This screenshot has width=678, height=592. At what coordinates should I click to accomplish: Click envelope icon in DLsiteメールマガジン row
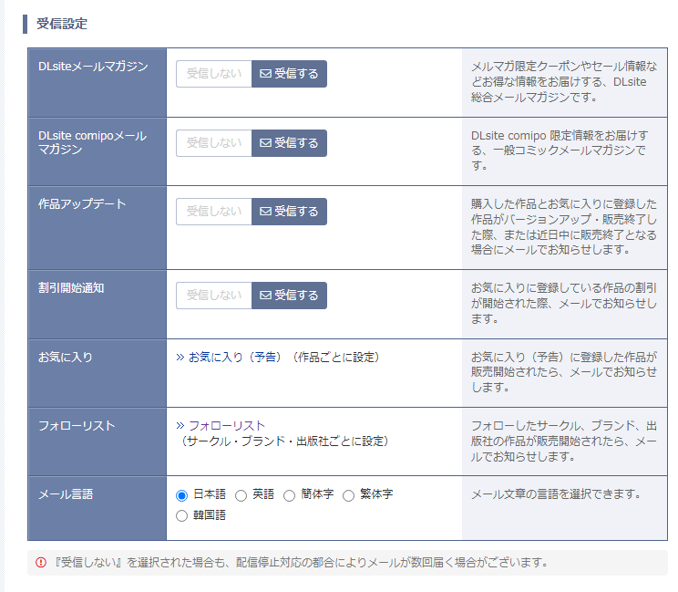[x=266, y=74]
